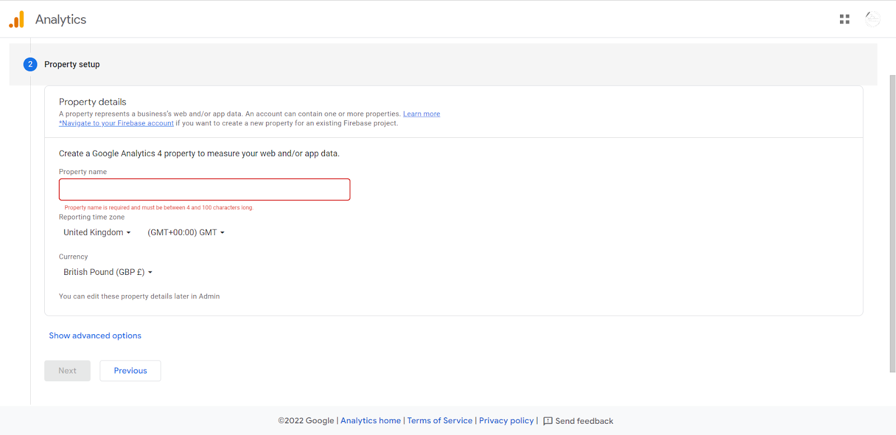This screenshot has width=896, height=435.
Task: Follow the Navigate to your Firebase account link
Action: coord(116,123)
